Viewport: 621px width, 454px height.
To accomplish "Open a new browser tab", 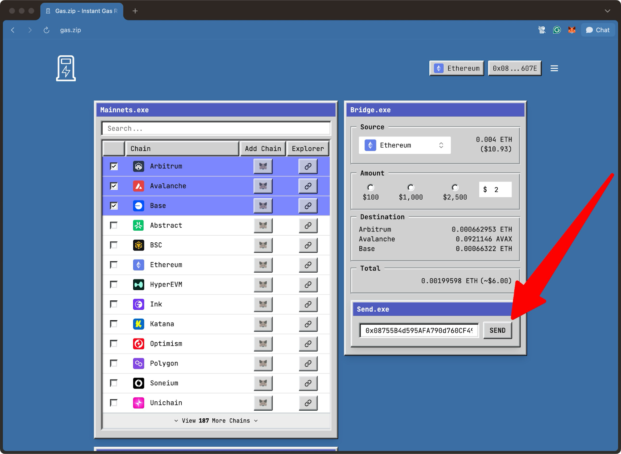I will (x=135, y=11).
